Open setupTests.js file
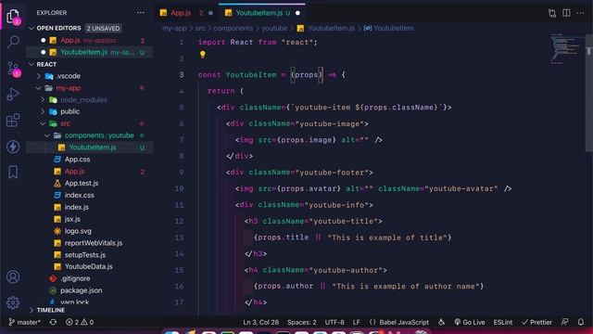 click(x=85, y=255)
